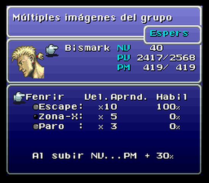Viewport: 209px width, 183px height.
Task: Click the blond character portrait
Action: 28,62
